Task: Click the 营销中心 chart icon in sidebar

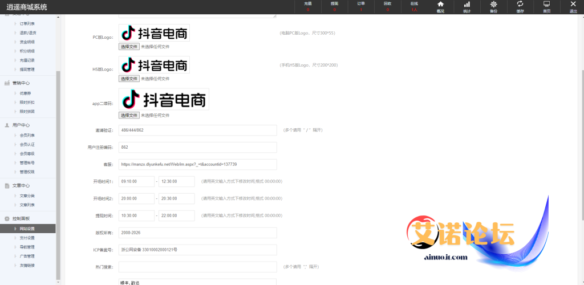Action: click(x=7, y=83)
